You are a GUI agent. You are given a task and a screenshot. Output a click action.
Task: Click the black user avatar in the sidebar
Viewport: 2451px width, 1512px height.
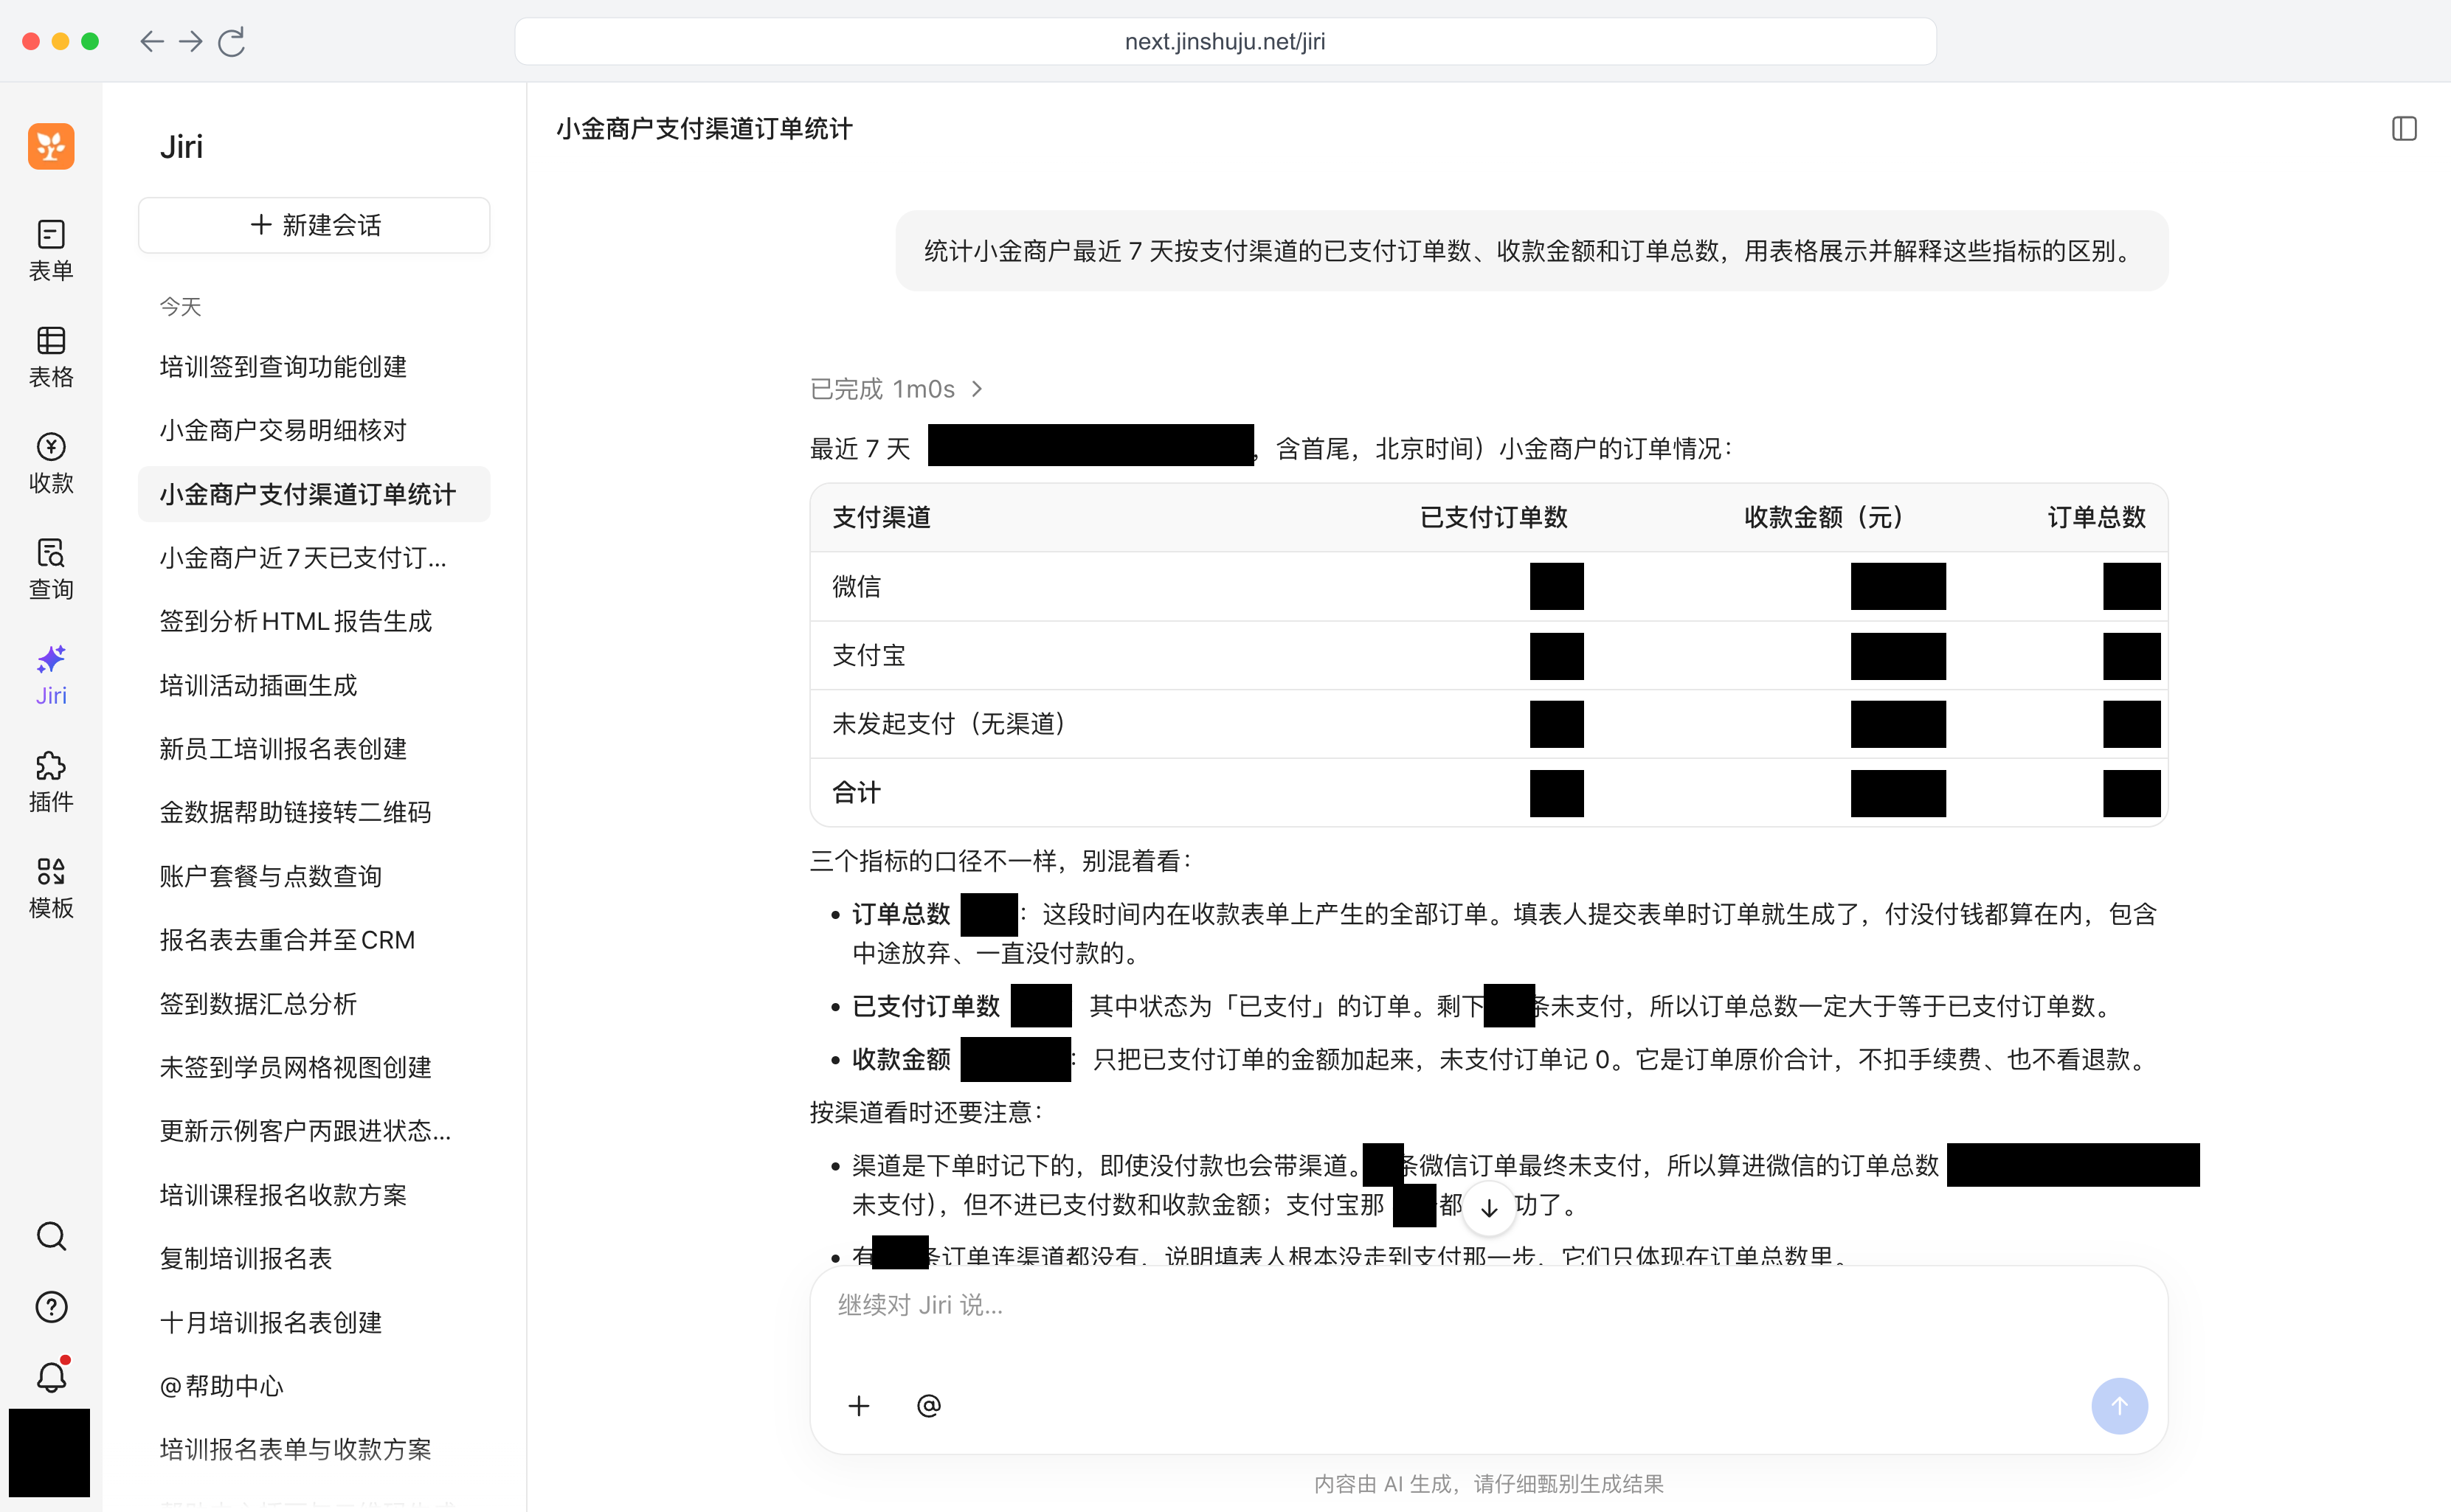point(49,1452)
